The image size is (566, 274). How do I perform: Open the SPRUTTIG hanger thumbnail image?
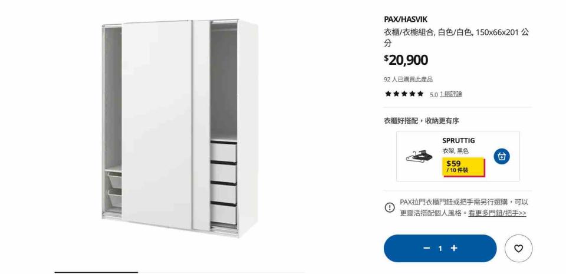419,156
